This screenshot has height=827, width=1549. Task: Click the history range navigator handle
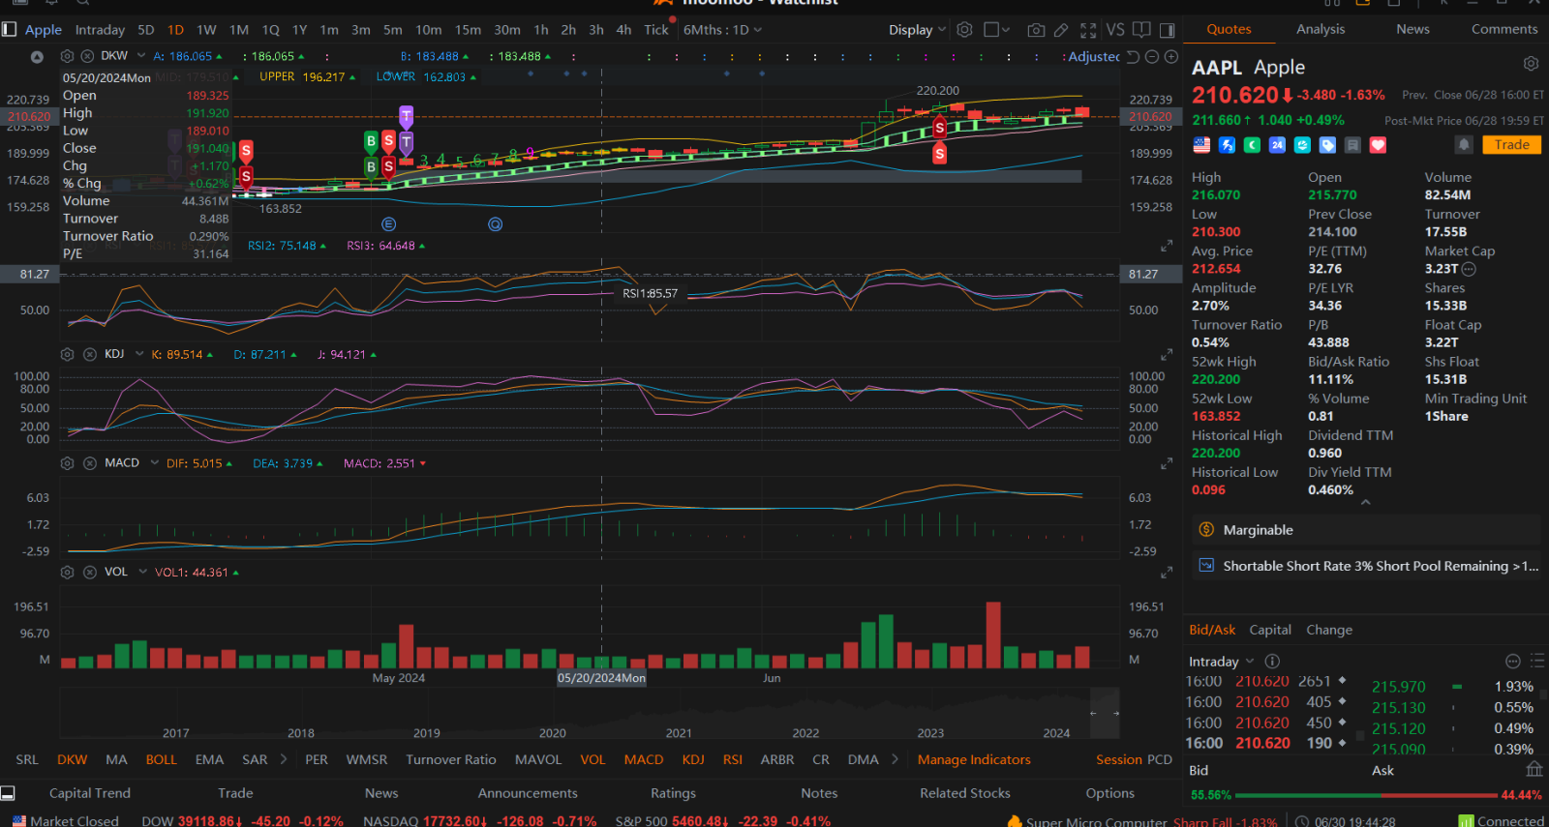tap(1105, 713)
